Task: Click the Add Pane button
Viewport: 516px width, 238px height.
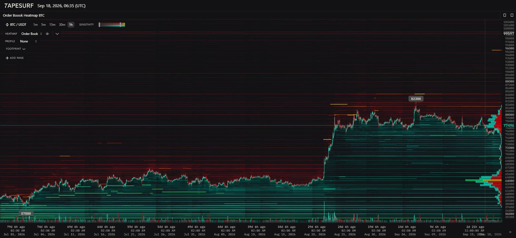Action: (x=15, y=58)
